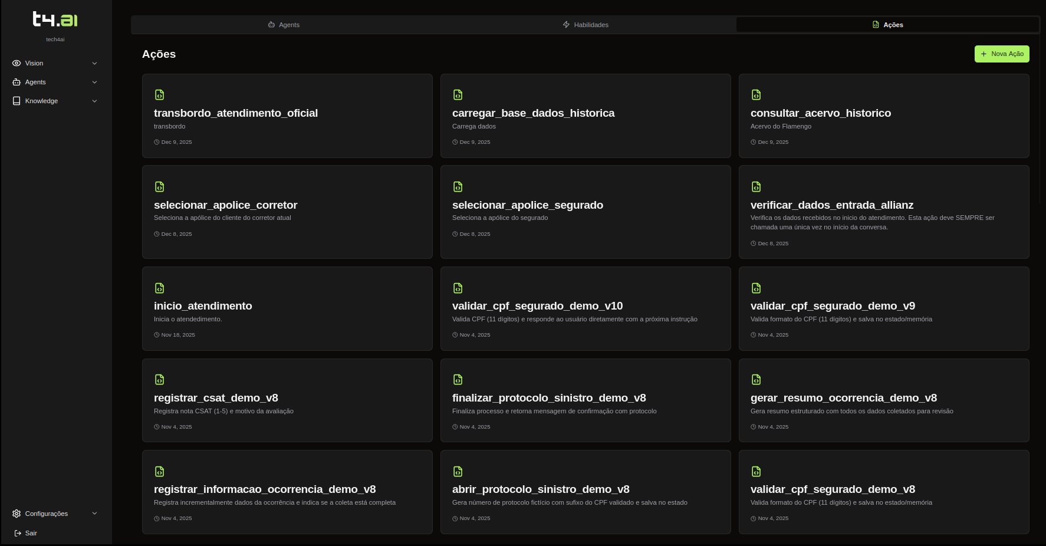
Task: Click the file icon on registrar_csat_demo_v8 card
Action: coord(159,380)
